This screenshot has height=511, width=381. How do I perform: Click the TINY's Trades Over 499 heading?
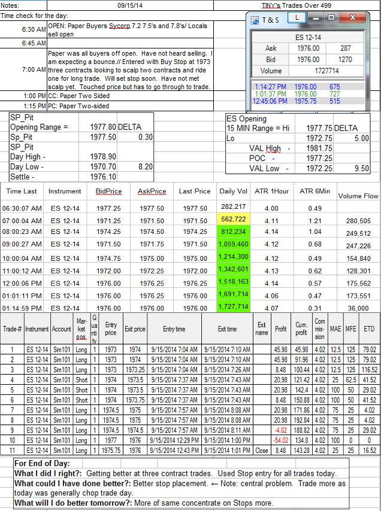pyautogui.click(x=296, y=5)
